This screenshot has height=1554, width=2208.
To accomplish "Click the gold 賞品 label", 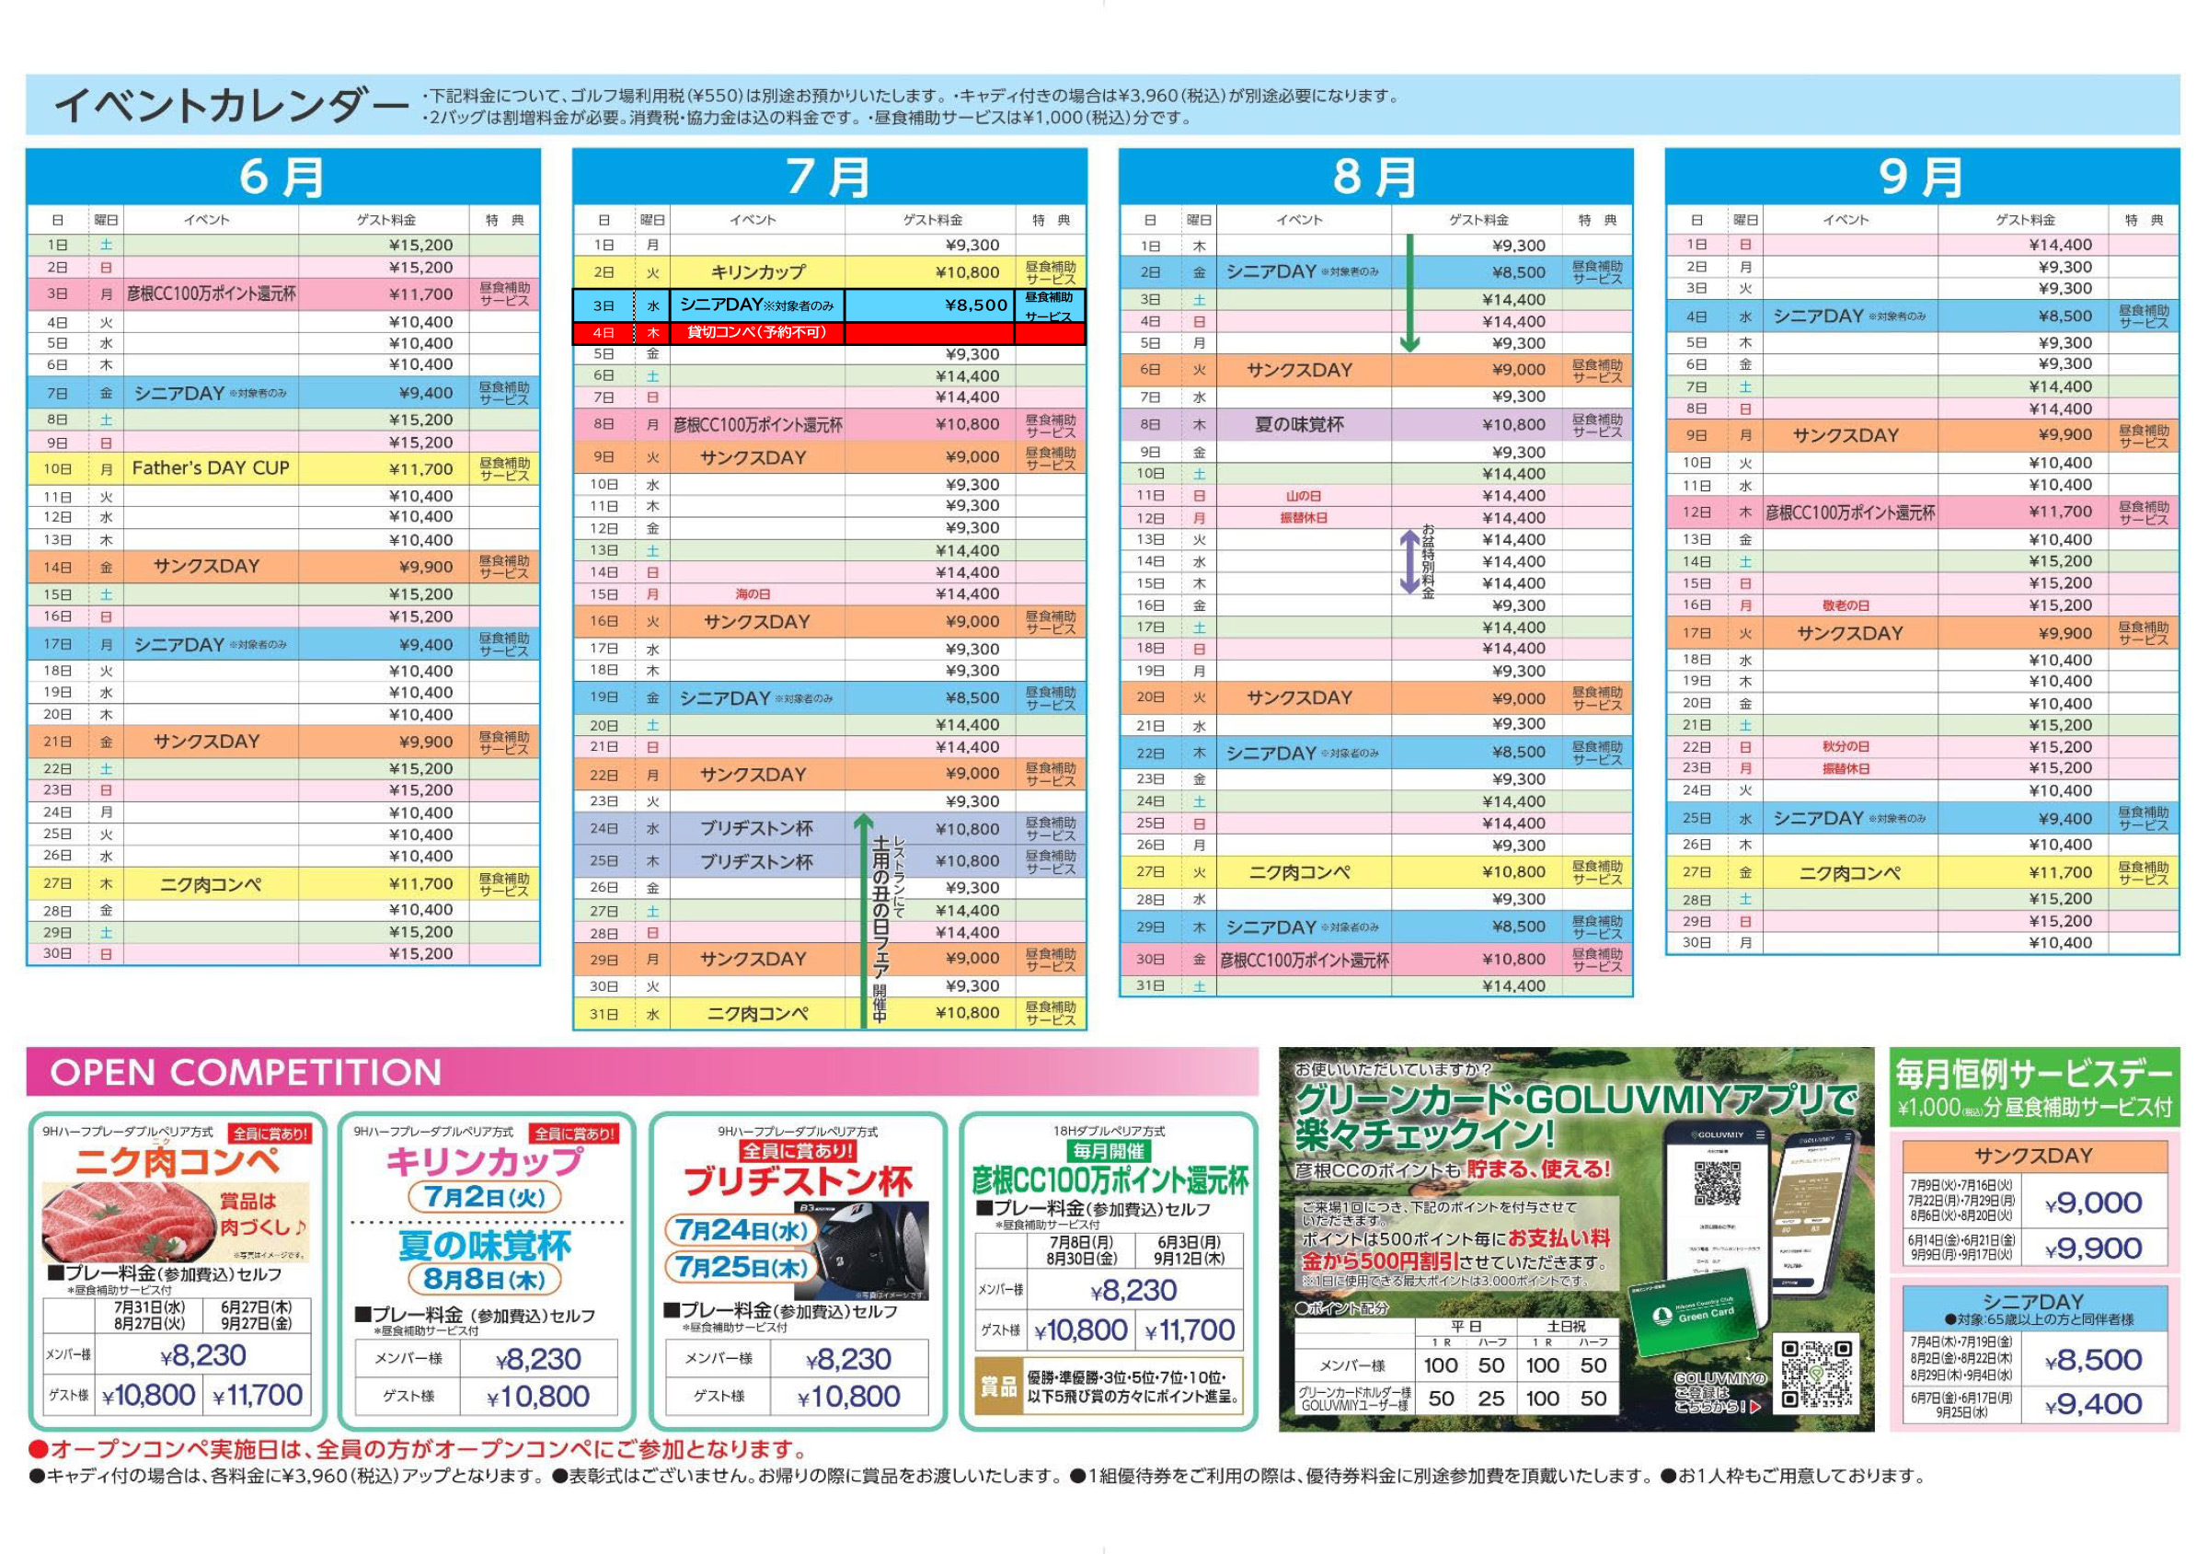I will [997, 1386].
